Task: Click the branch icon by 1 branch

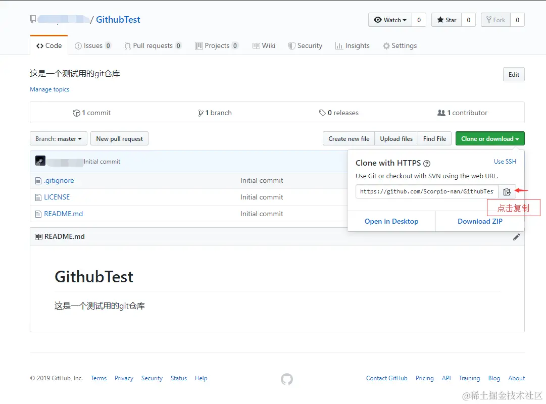Action: click(x=201, y=113)
